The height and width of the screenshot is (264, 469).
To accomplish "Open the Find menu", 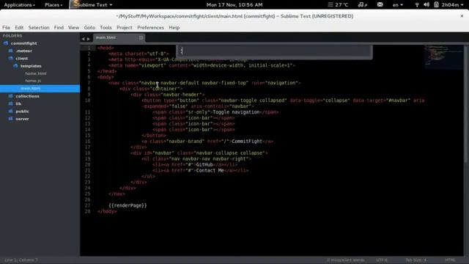I will tap(59, 28).
